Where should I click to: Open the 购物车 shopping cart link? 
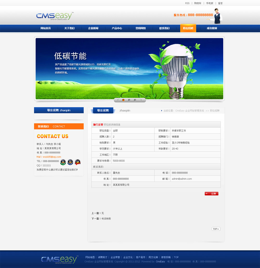pyautogui.click(x=198, y=3)
